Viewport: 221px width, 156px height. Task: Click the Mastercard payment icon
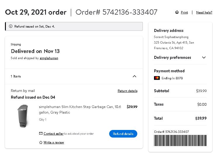pos(157,78)
